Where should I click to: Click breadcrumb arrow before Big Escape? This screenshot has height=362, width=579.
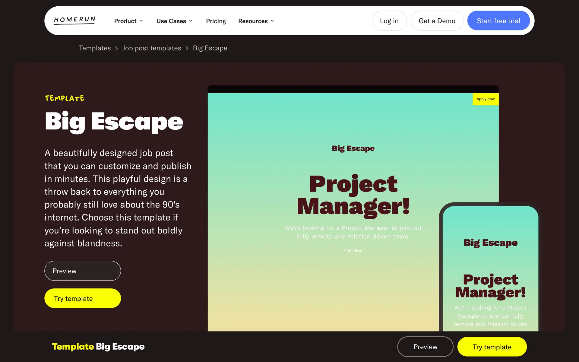pyautogui.click(x=187, y=48)
